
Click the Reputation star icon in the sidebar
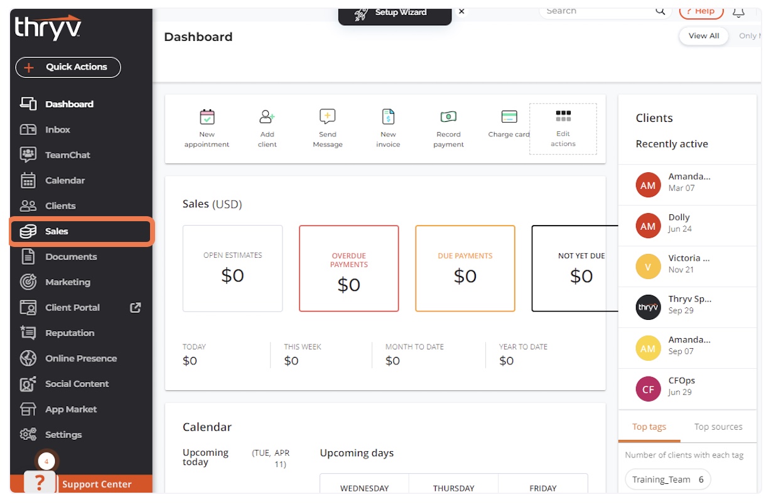pyautogui.click(x=28, y=333)
